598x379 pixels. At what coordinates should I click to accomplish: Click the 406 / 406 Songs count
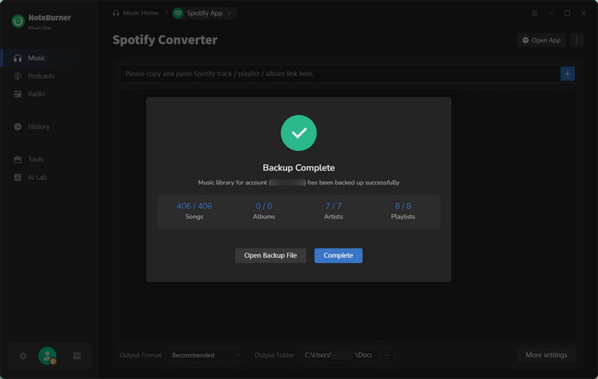194,206
